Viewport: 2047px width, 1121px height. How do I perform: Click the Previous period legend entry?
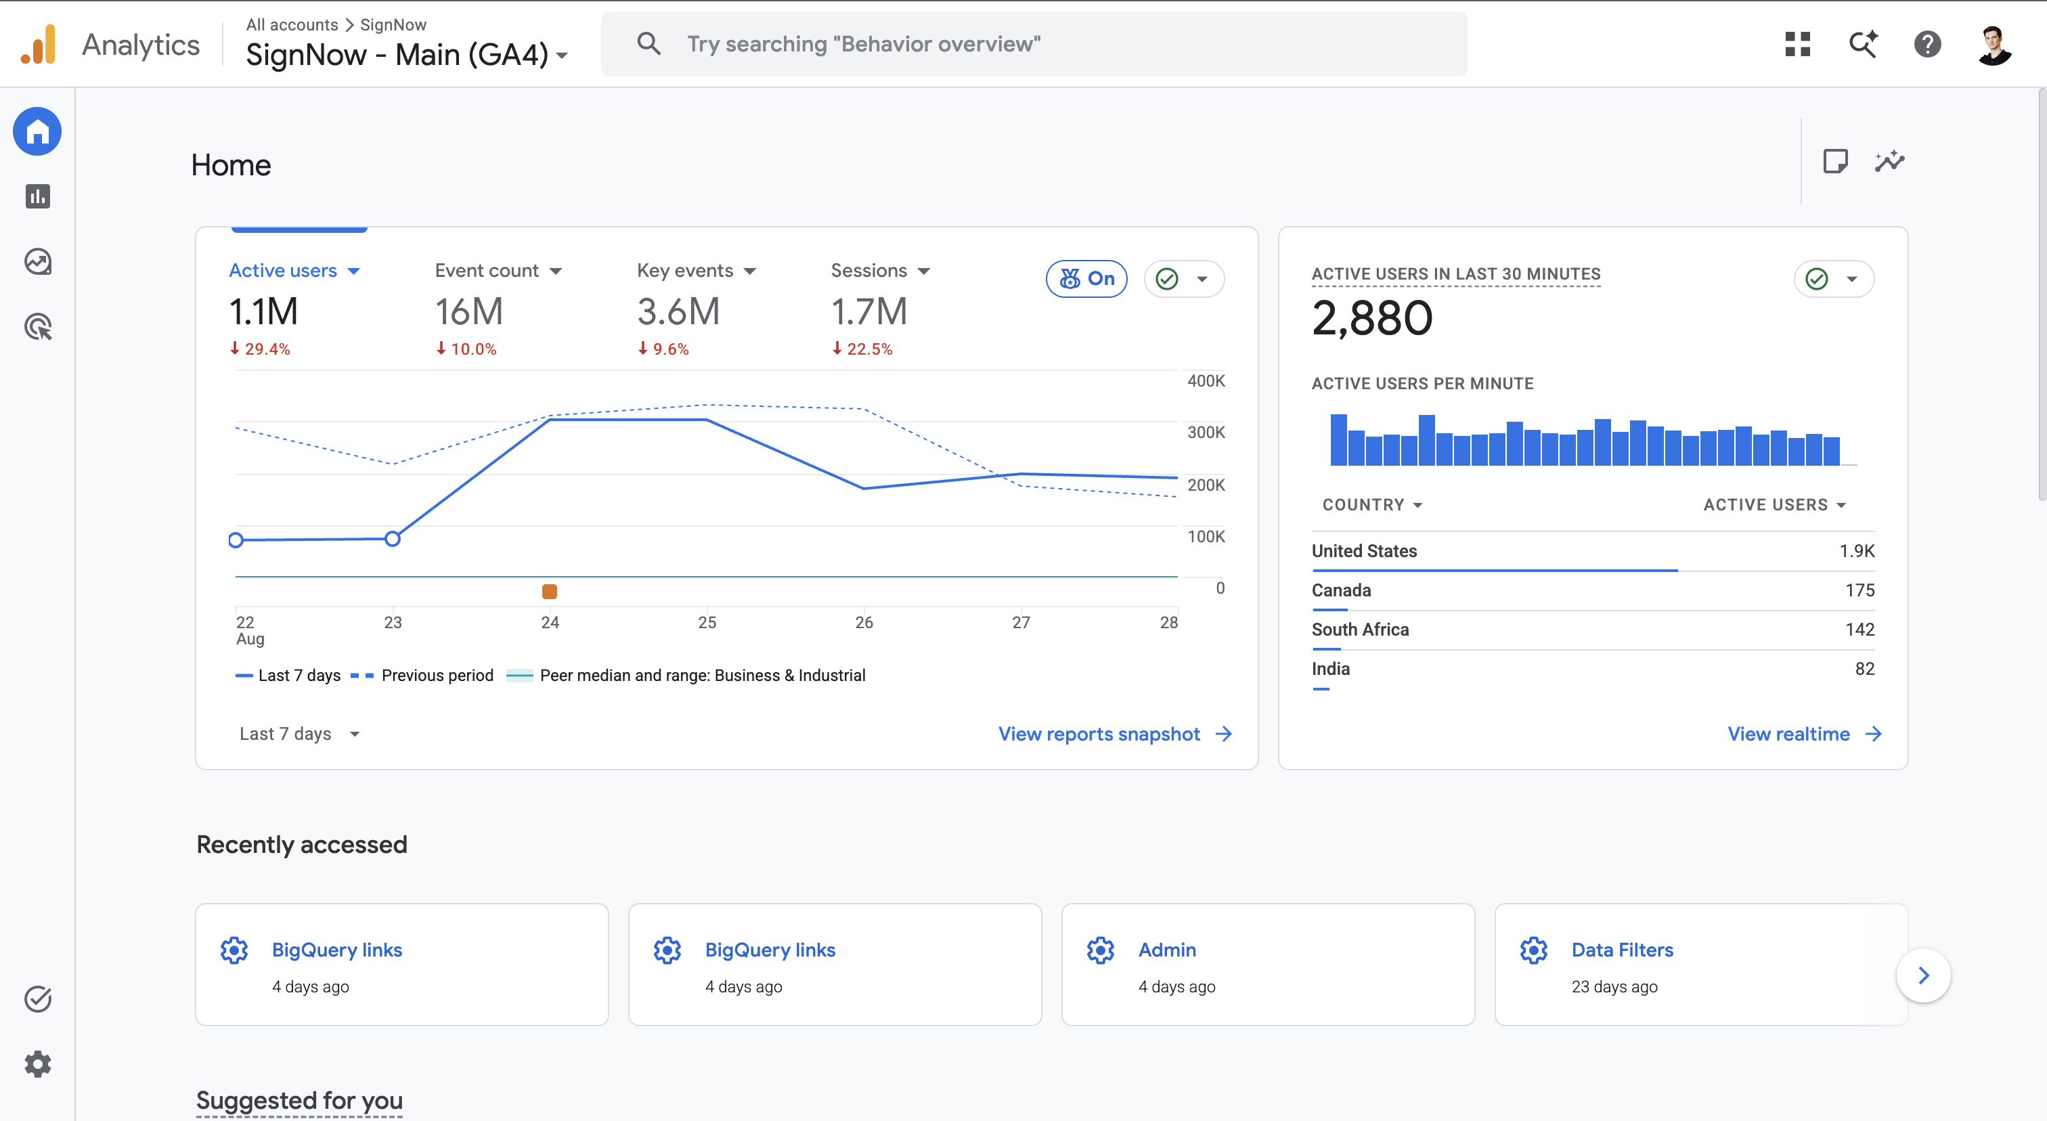pyautogui.click(x=422, y=676)
